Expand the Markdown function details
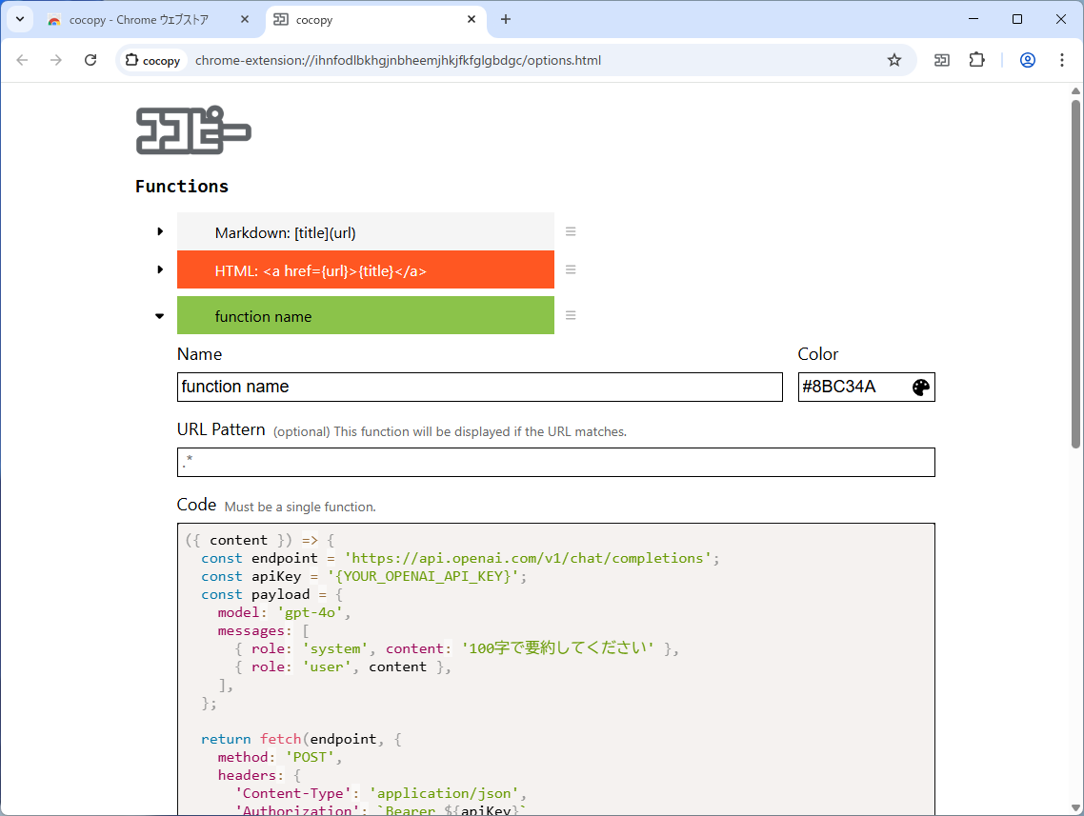Viewport: 1084px width, 816px height. [x=160, y=231]
